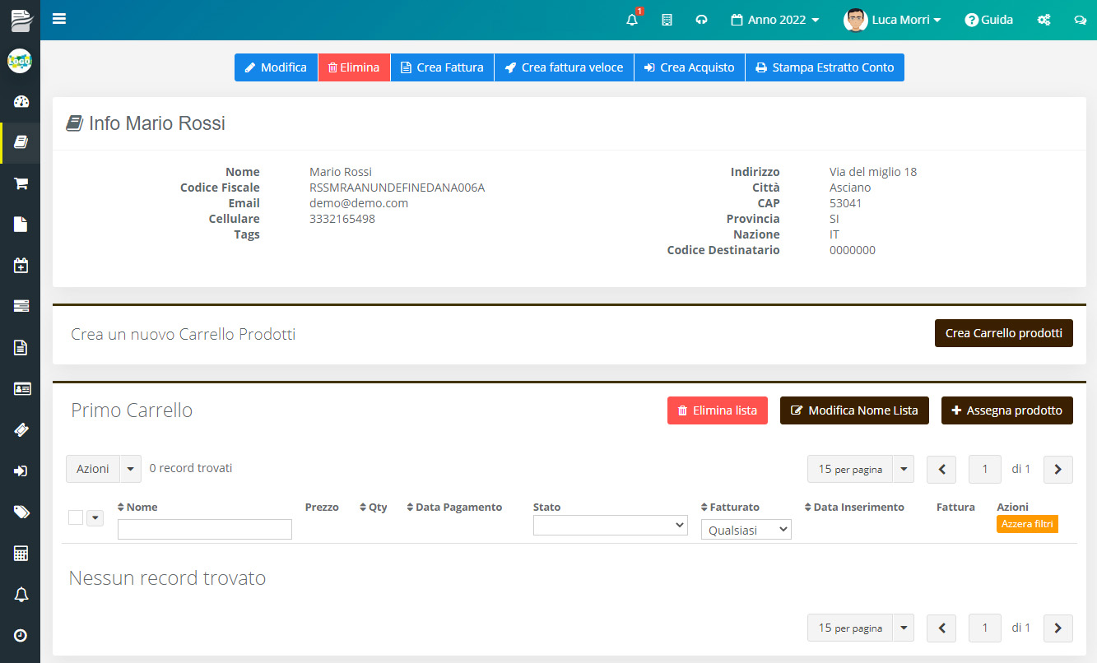
Task: Open the settings gears icon
Action: pyautogui.click(x=1044, y=20)
